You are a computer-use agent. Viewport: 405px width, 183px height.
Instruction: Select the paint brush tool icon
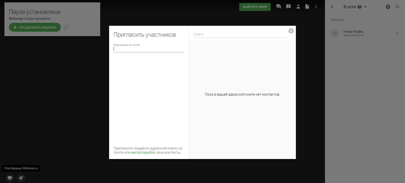coord(21,178)
